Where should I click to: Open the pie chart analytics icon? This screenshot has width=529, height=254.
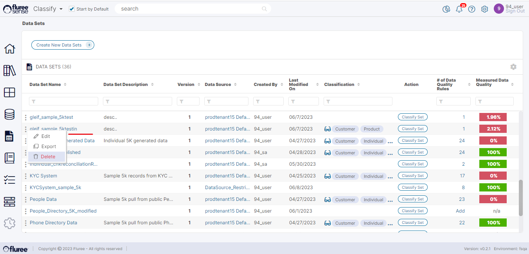click(446, 9)
